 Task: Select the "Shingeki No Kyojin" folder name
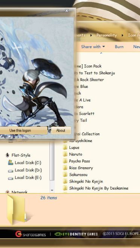[x=86, y=181]
